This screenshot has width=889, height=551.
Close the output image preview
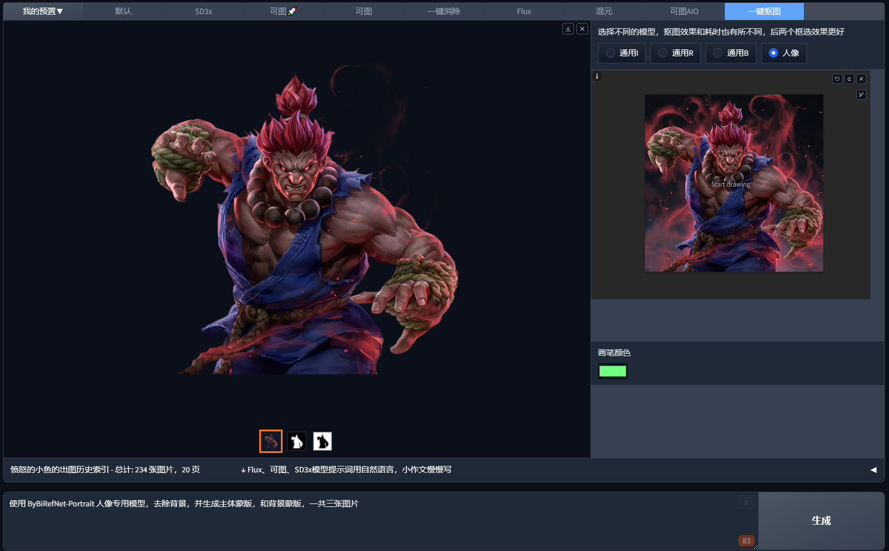[582, 29]
